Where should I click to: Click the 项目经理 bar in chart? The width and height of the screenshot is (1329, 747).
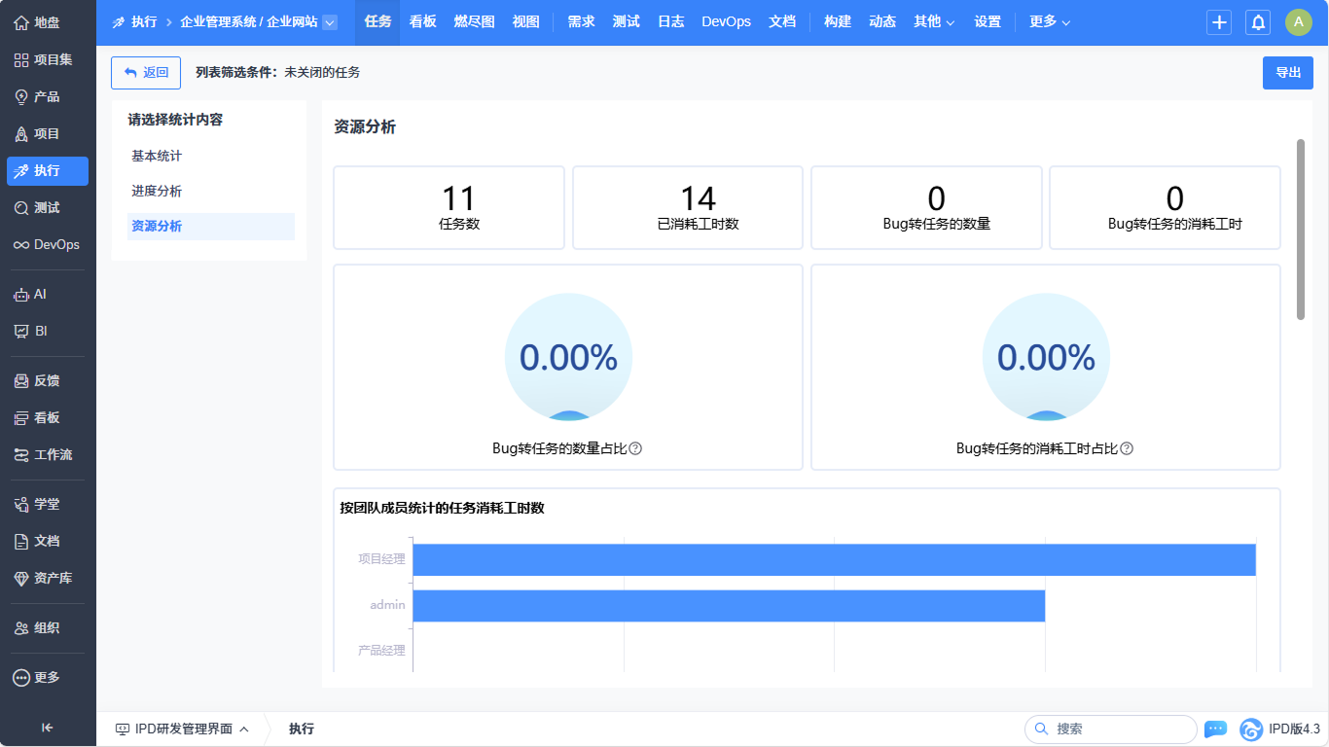pyautogui.click(x=834, y=559)
